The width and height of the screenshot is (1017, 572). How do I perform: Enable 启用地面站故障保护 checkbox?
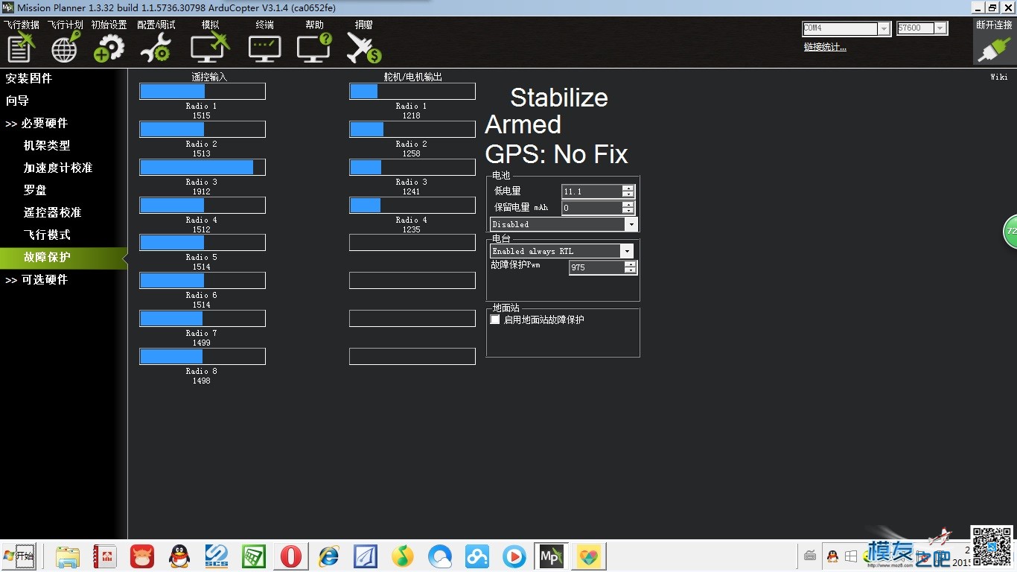pyautogui.click(x=495, y=320)
